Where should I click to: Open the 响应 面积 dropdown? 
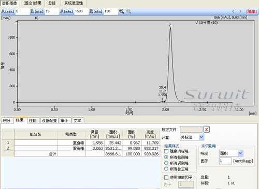coord(231,153)
